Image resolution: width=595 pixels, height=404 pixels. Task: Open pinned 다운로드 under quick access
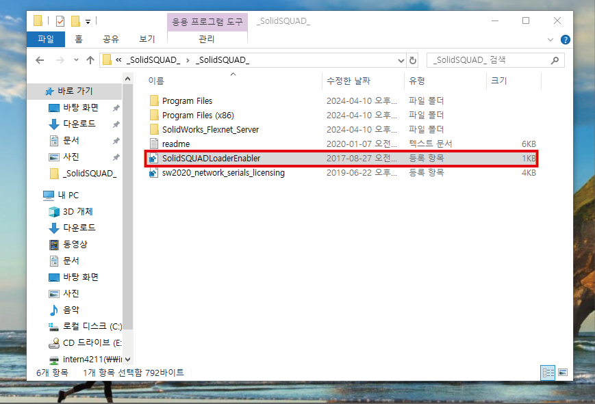(79, 124)
